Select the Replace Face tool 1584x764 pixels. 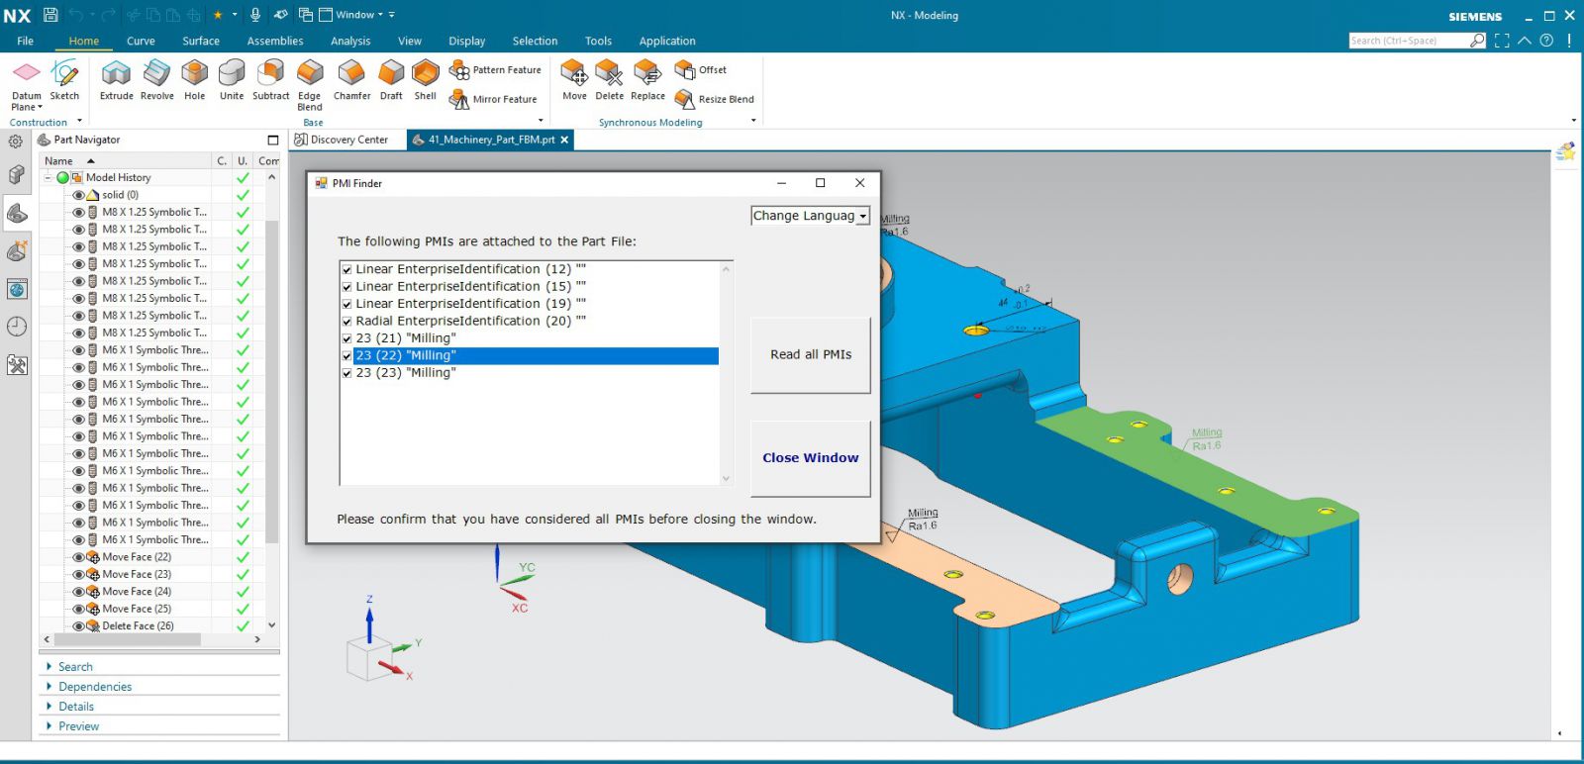click(x=647, y=79)
